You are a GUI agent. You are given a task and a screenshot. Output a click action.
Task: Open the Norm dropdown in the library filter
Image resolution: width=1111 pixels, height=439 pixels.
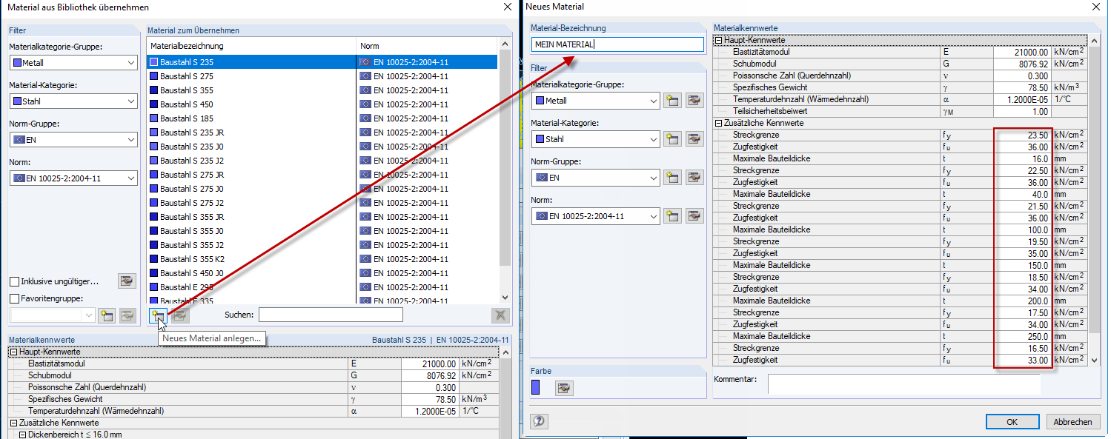coord(130,178)
